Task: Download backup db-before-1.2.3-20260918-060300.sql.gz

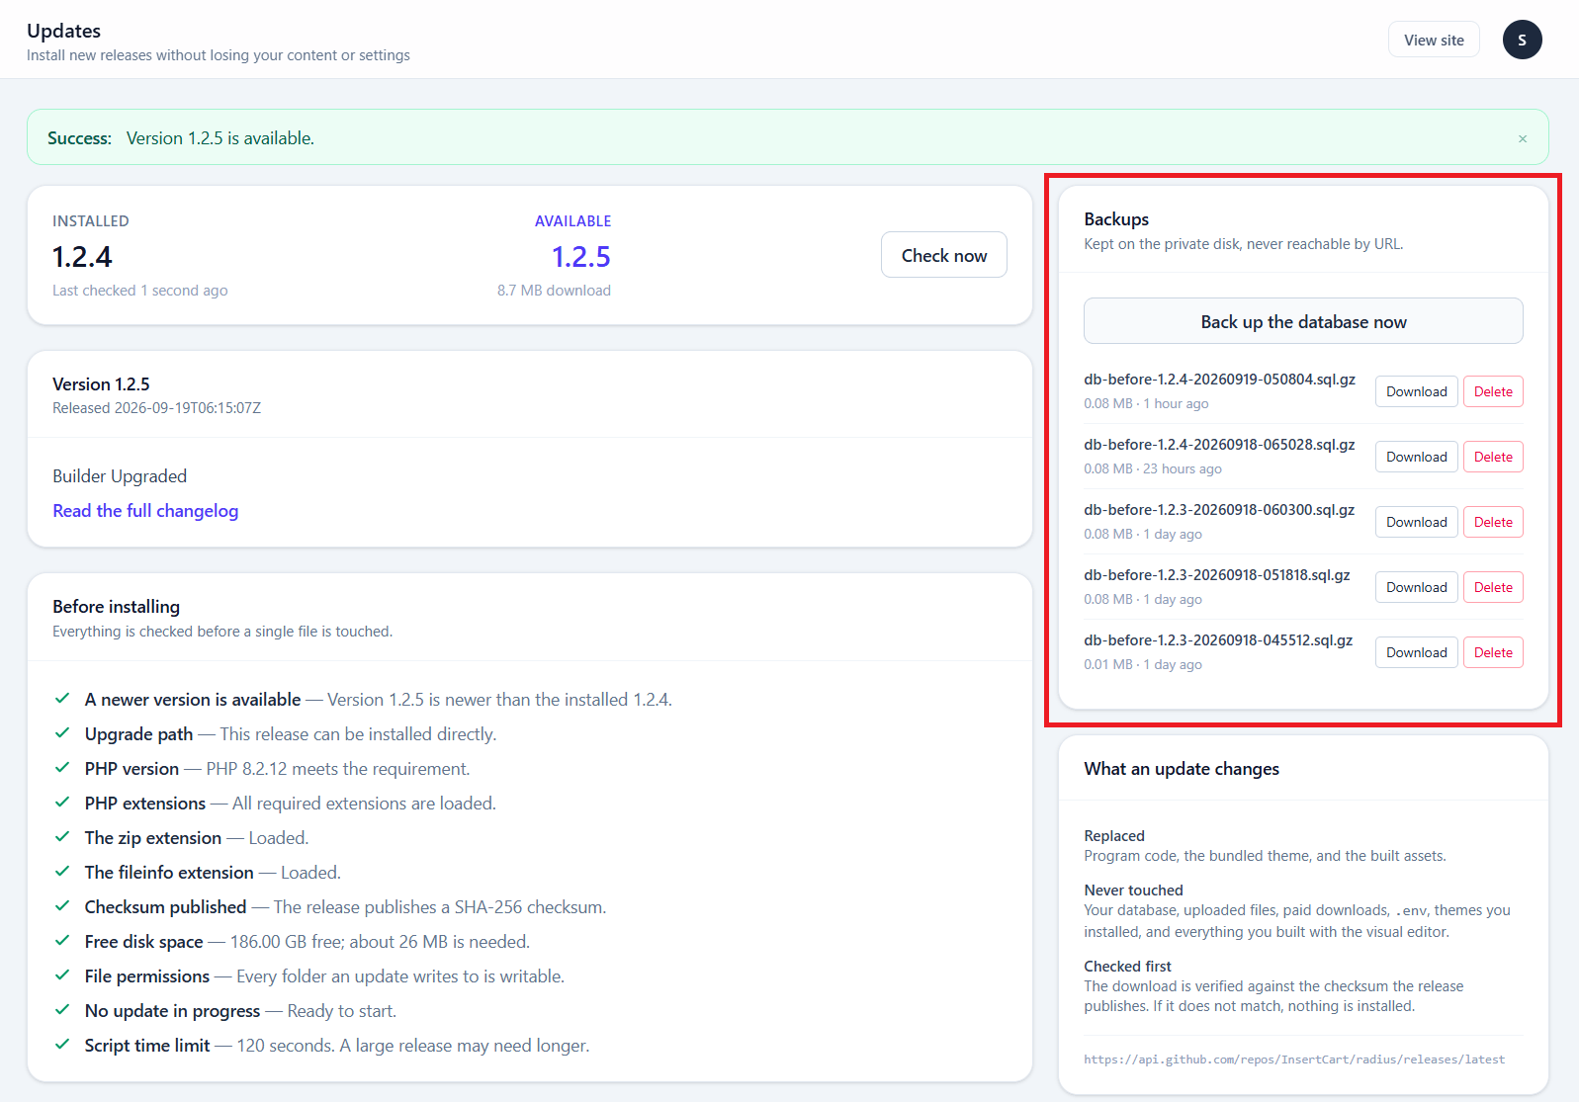Action: point(1416,522)
